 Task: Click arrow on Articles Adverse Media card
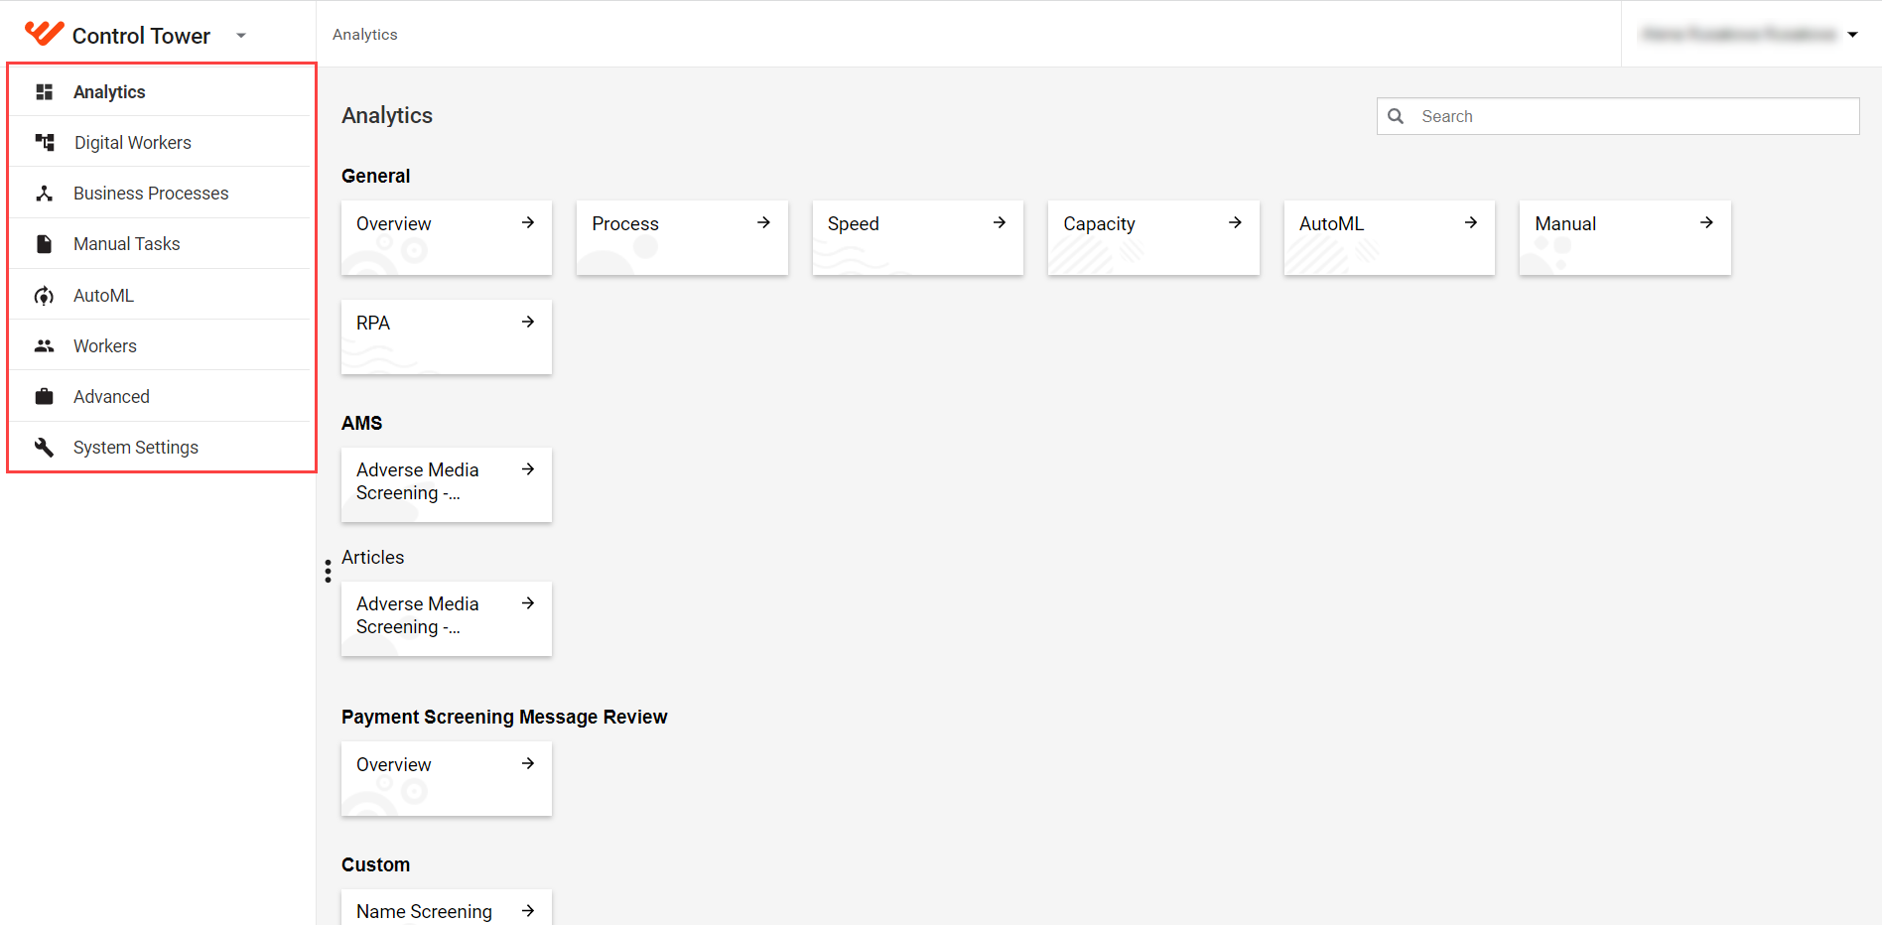528,603
